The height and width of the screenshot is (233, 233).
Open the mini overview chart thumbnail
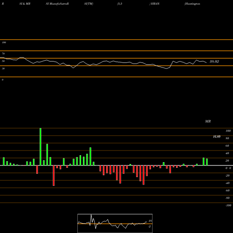point(115,223)
